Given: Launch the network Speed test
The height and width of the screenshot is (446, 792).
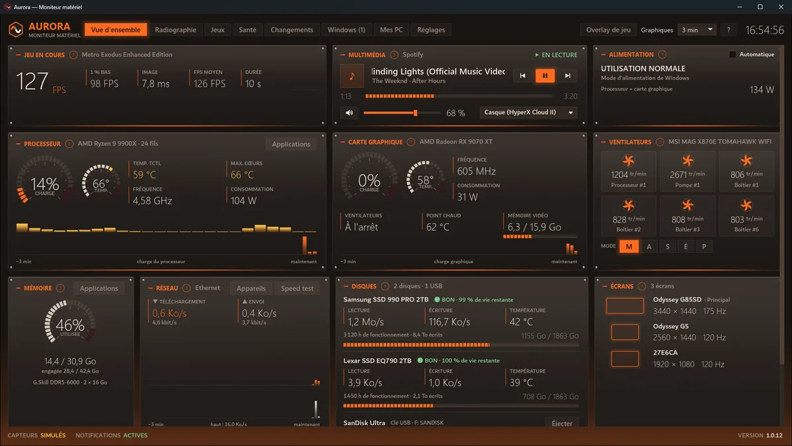Looking at the screenshot, I should pos(298,288).
